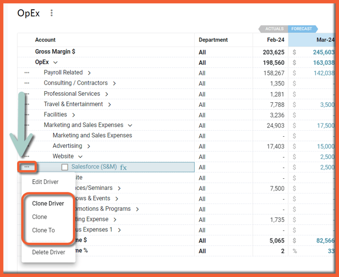Open the row menu for Travel & Entertainment
This screenshot has height=277, width=339.
[27, 105]
